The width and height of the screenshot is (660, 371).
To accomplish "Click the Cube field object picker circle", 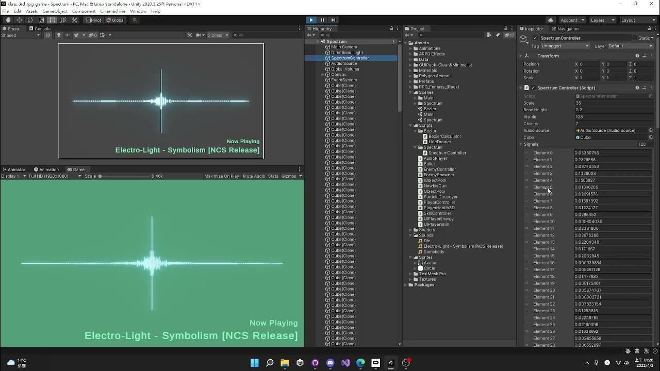I will pyautogui.click(x=650, y=138).
